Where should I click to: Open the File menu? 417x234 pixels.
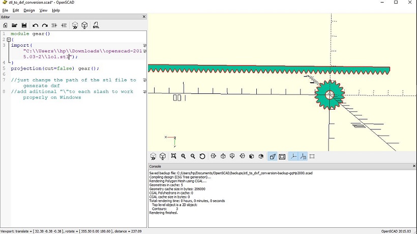[5, 10]
